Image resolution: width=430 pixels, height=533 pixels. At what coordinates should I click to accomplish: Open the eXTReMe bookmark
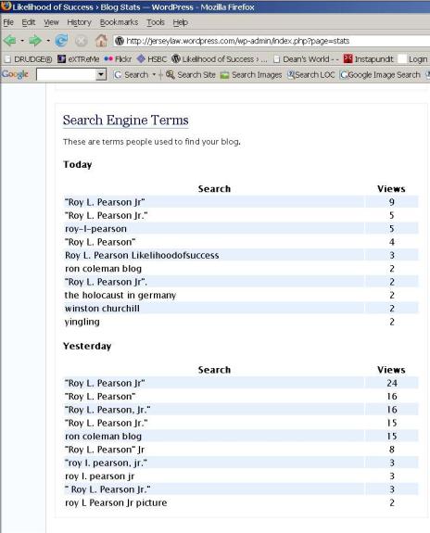(x=79, y=59)
